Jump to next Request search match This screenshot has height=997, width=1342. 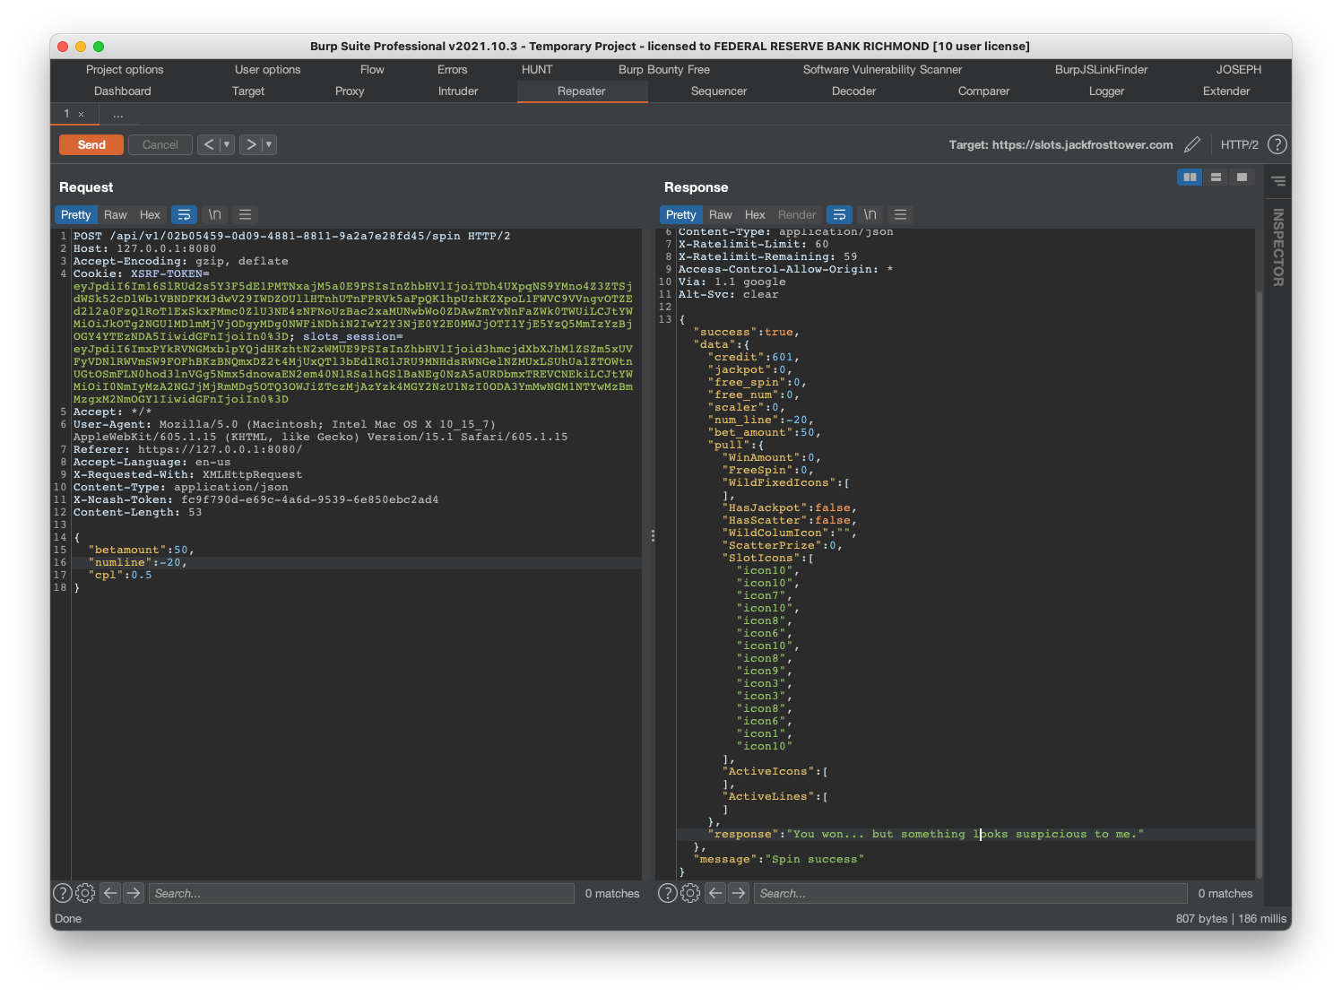point(134,893)
